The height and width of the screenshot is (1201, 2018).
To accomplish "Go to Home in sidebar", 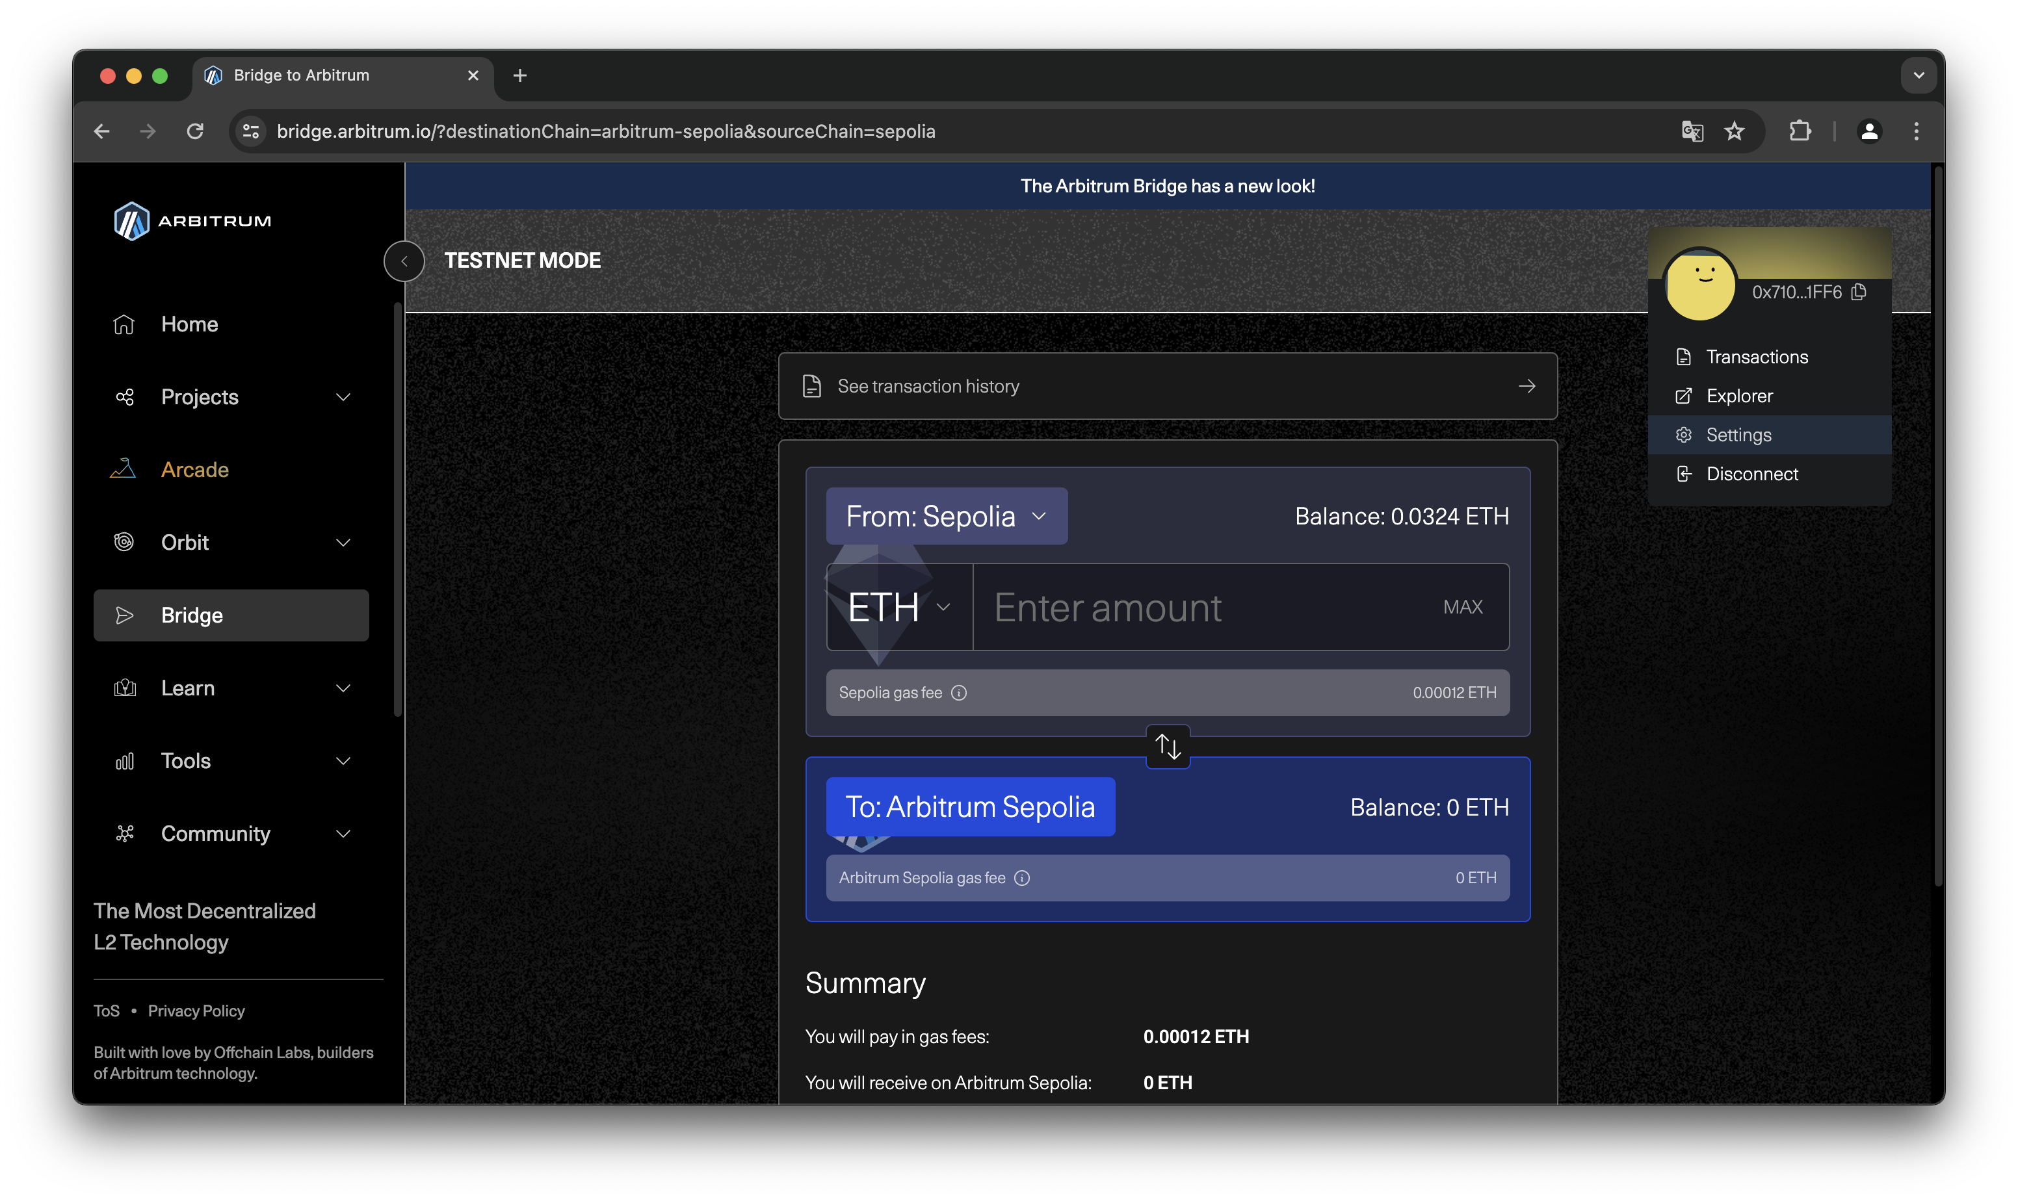I will click(x=231, y=324).
